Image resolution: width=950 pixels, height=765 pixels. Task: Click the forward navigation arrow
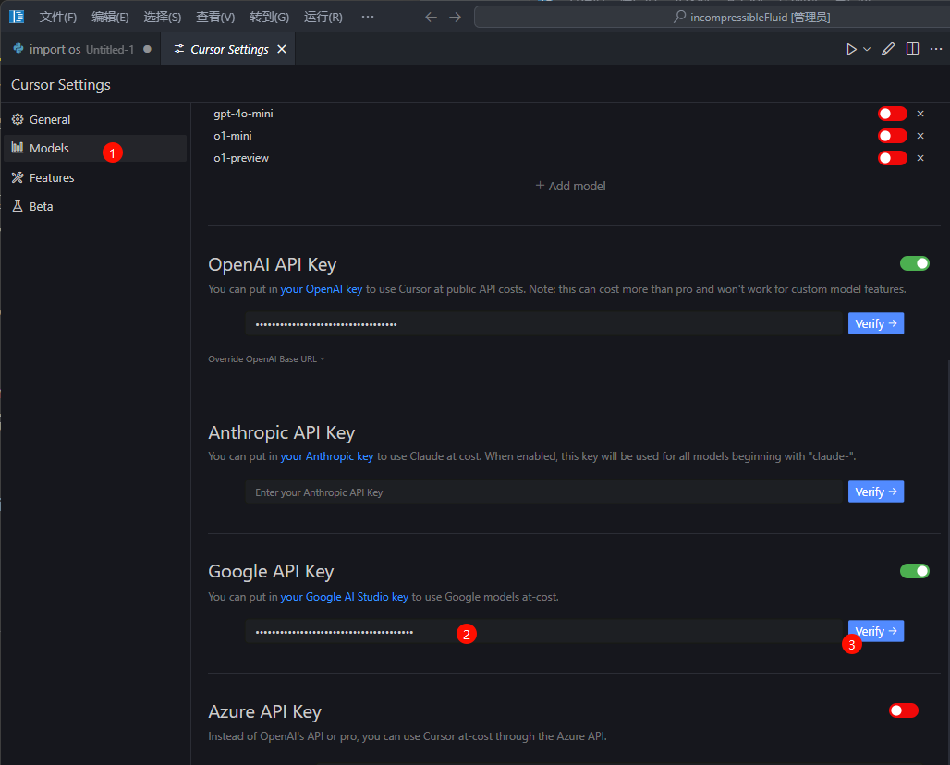[x=455, y=17]
